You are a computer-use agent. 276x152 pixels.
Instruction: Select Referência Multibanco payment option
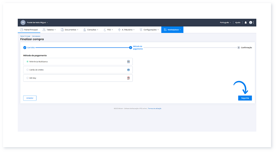[28, 61]
